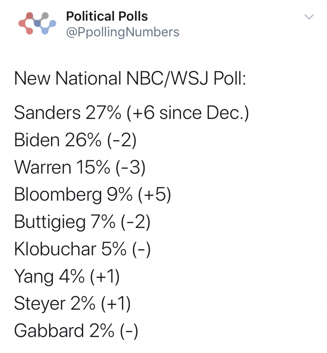327x353 pixels.
Task: Select the Bloomberg 9% line
Action: (93, 195)
